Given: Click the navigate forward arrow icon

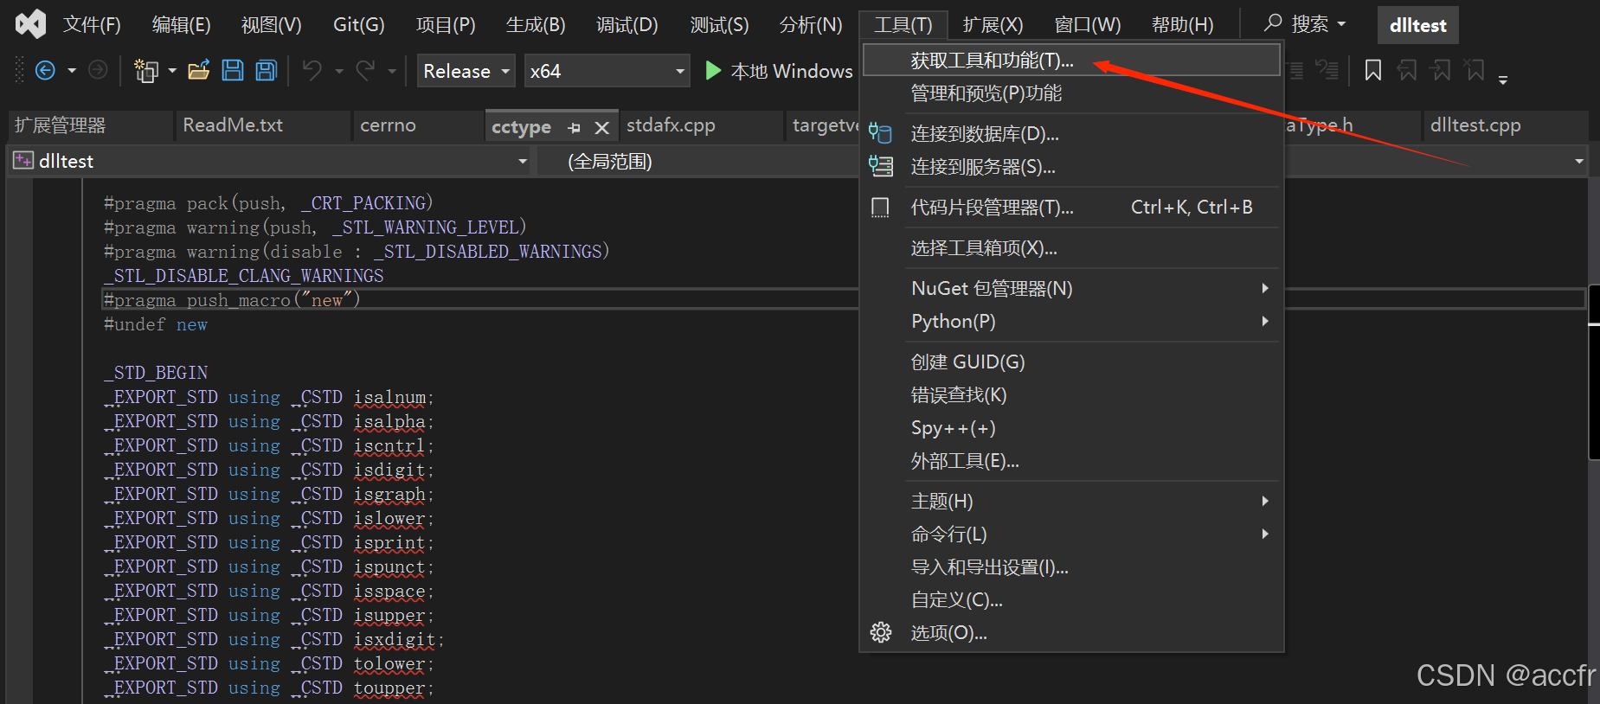Looking at the screenshot, I should point(99,70).
